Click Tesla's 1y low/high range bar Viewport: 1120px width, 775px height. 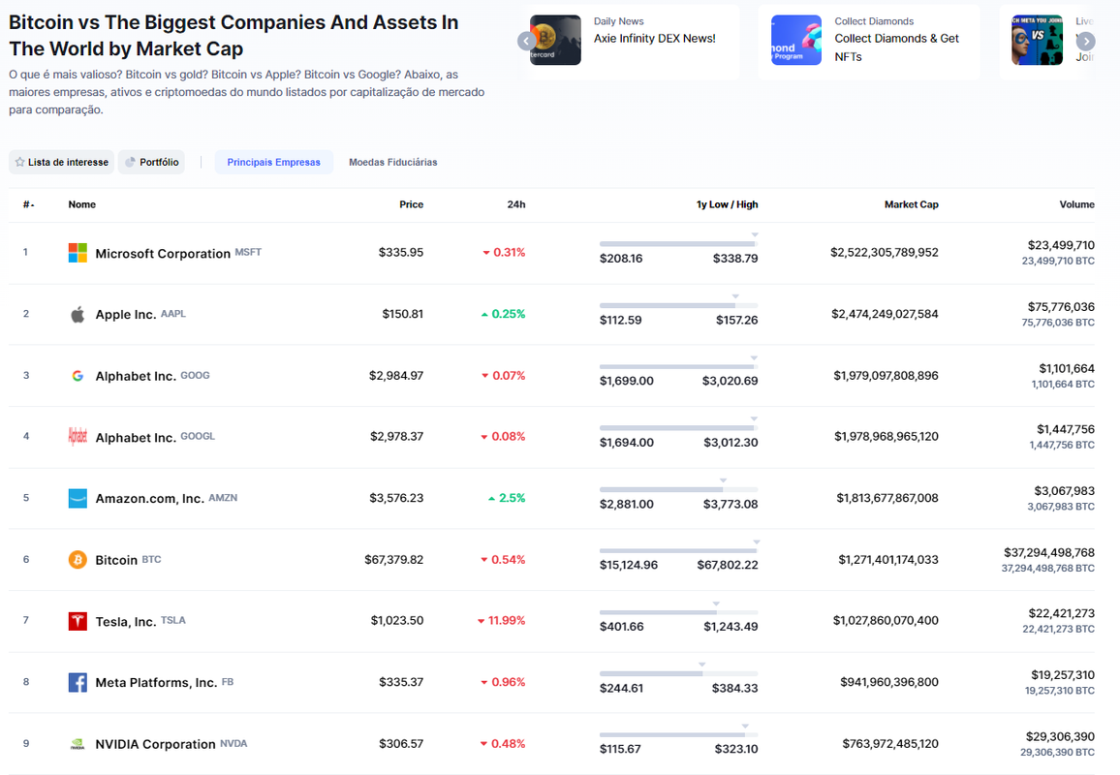[678, 612]
